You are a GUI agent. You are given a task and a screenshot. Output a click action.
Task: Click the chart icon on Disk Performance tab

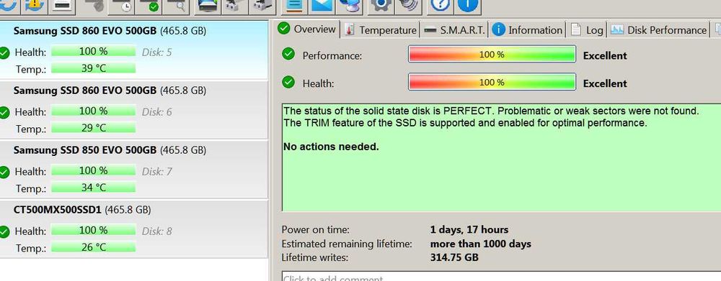[617, 29]
